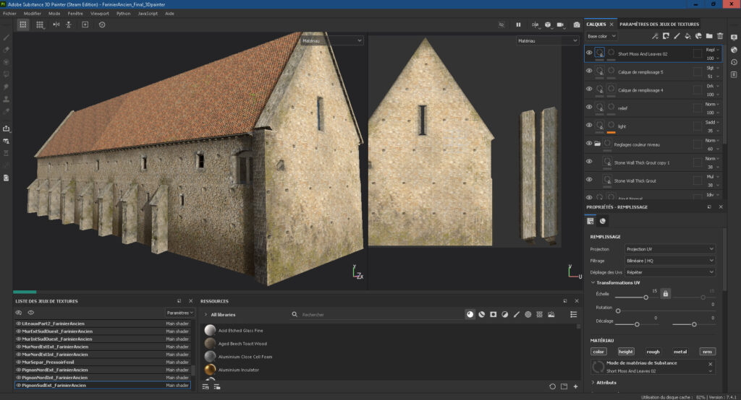Switch resources to list view icon
The width and height of the screenshot is (741, 400).
pyautogui.click(x=573, y=314)
